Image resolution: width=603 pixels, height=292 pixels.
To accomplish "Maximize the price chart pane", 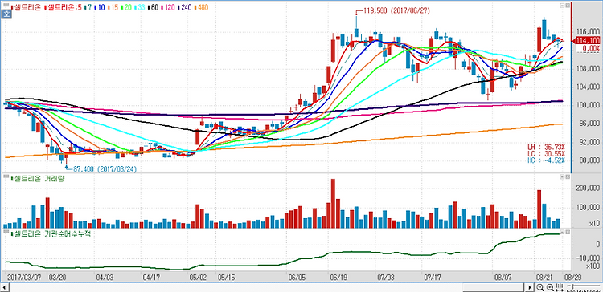I will [x=568, y=6].
